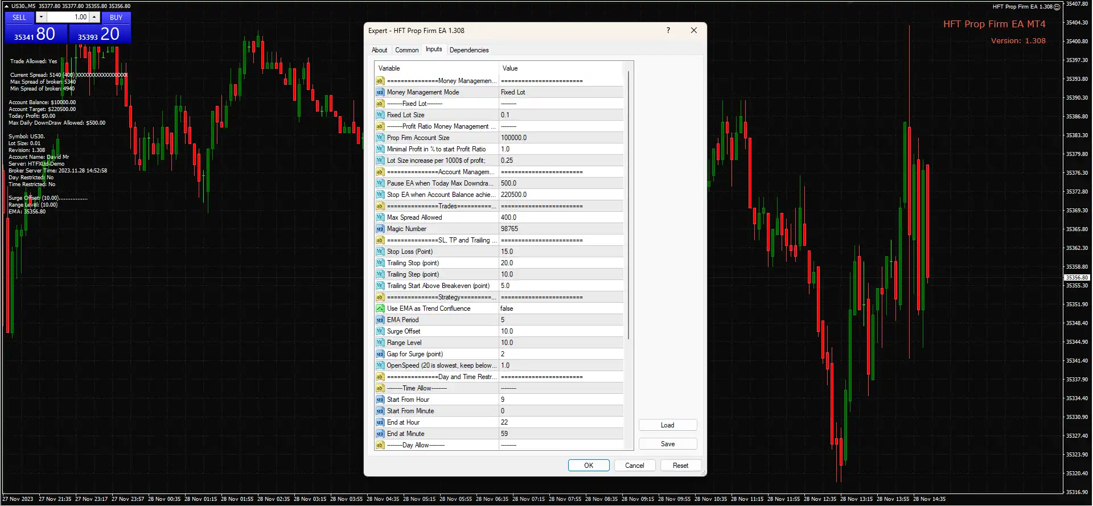Click icon beside End at Hour row
Viewport: 1093px width, 506px height.
[380, 422]
